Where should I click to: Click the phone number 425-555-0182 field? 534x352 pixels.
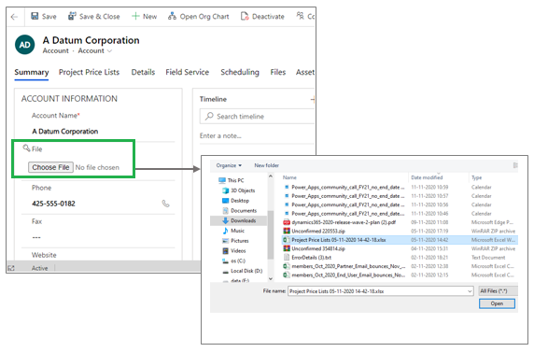53,204
